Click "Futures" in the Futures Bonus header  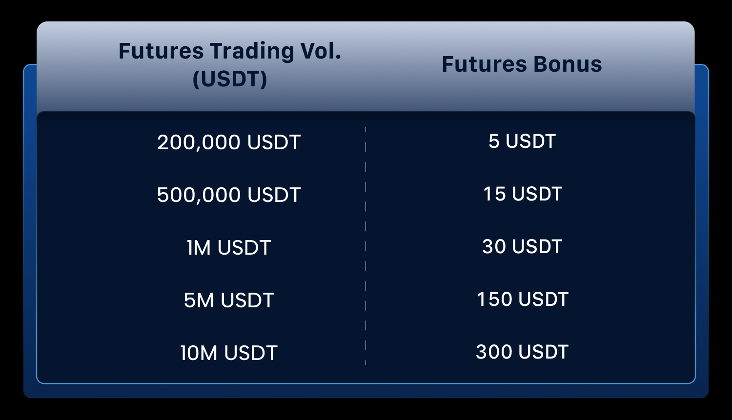coord(484,64)
